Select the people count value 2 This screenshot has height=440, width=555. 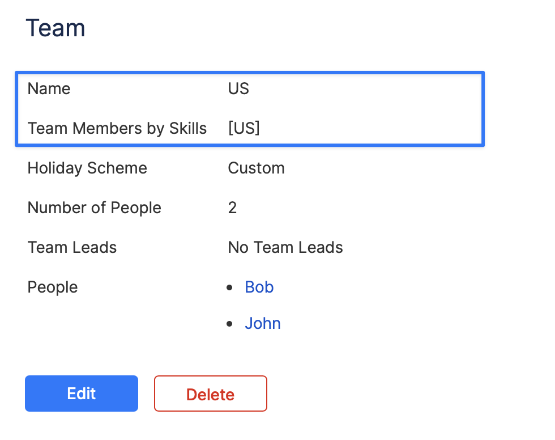232,208
